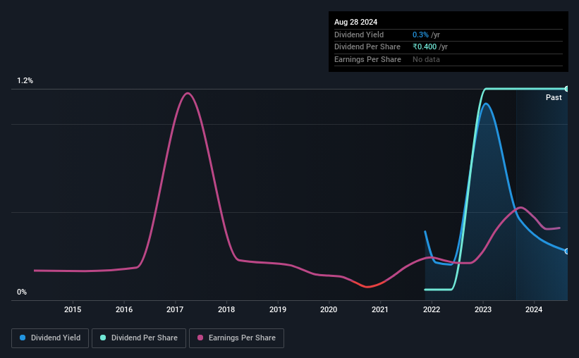
Task: Click the ₹0.400 Dividend Per Share tooltip value
Action: (425, 47)
